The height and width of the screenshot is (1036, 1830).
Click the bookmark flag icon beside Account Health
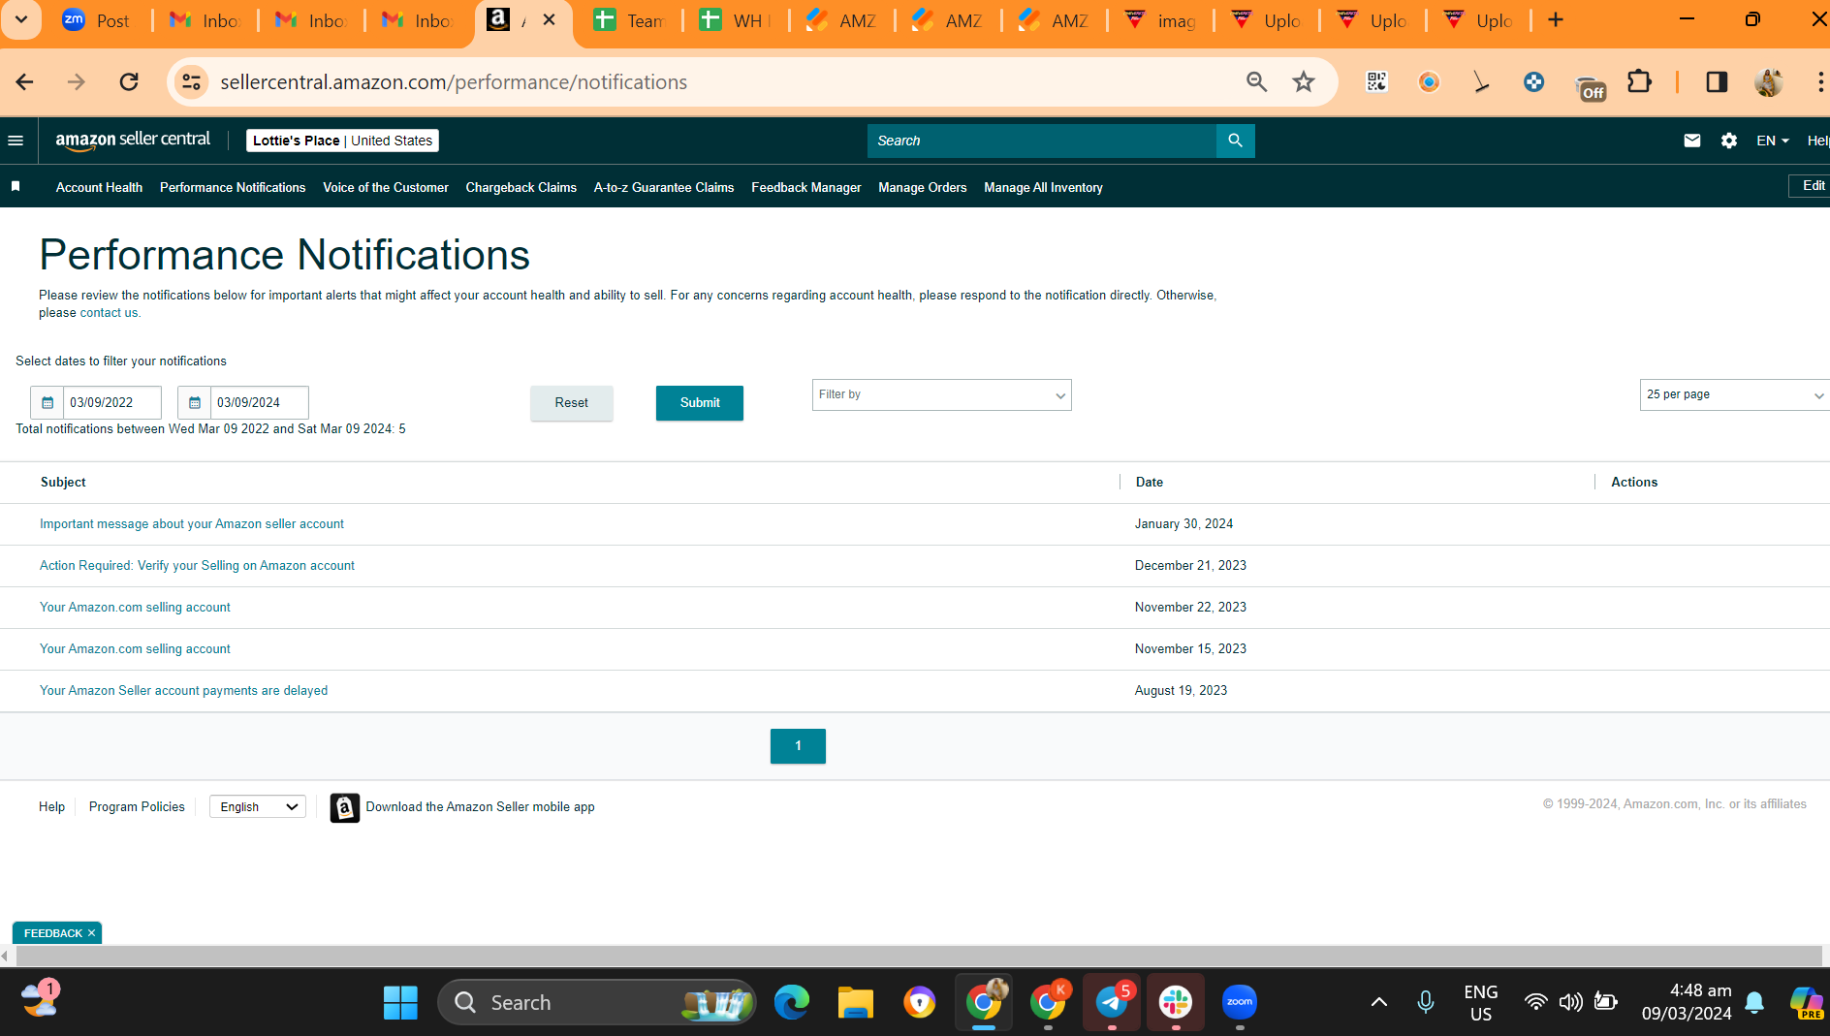[x=16, y=186]
